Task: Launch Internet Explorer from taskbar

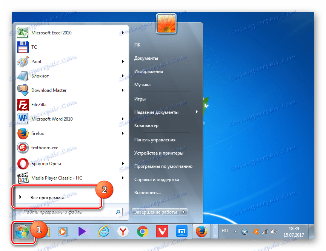Action: click(x=103, y=231)
